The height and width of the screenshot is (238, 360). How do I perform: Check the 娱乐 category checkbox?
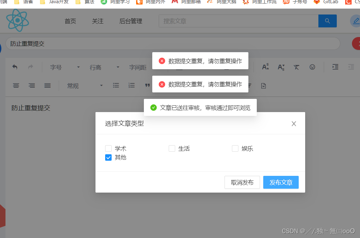click(x=235, y=148)
